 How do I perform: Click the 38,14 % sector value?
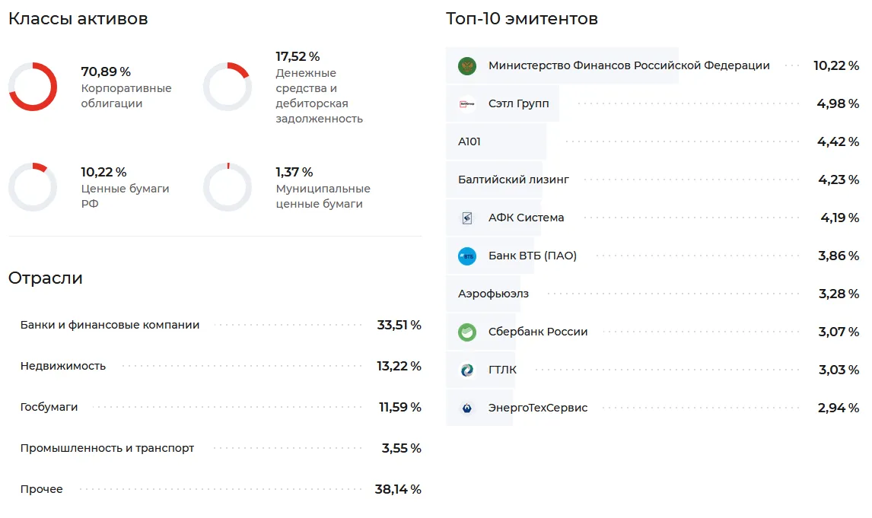pos(398,489)
